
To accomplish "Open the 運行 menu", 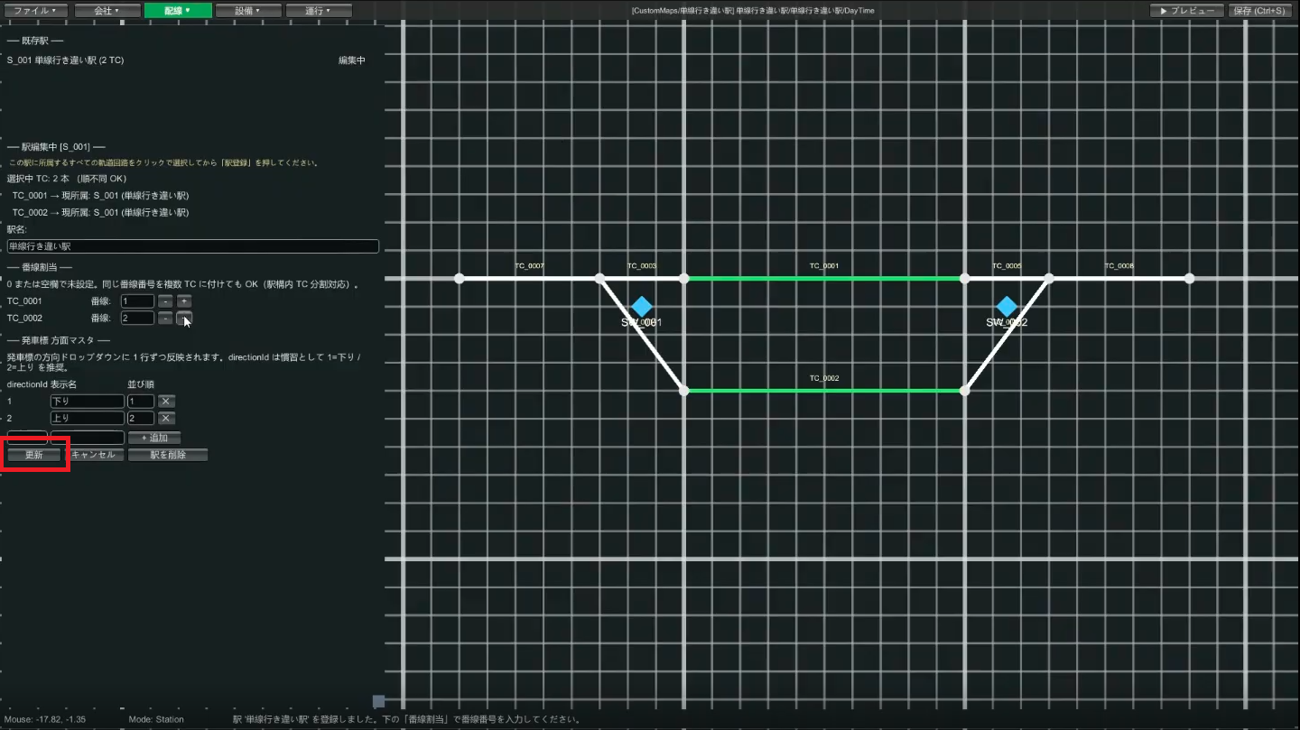I will click(x=318, y=11).
